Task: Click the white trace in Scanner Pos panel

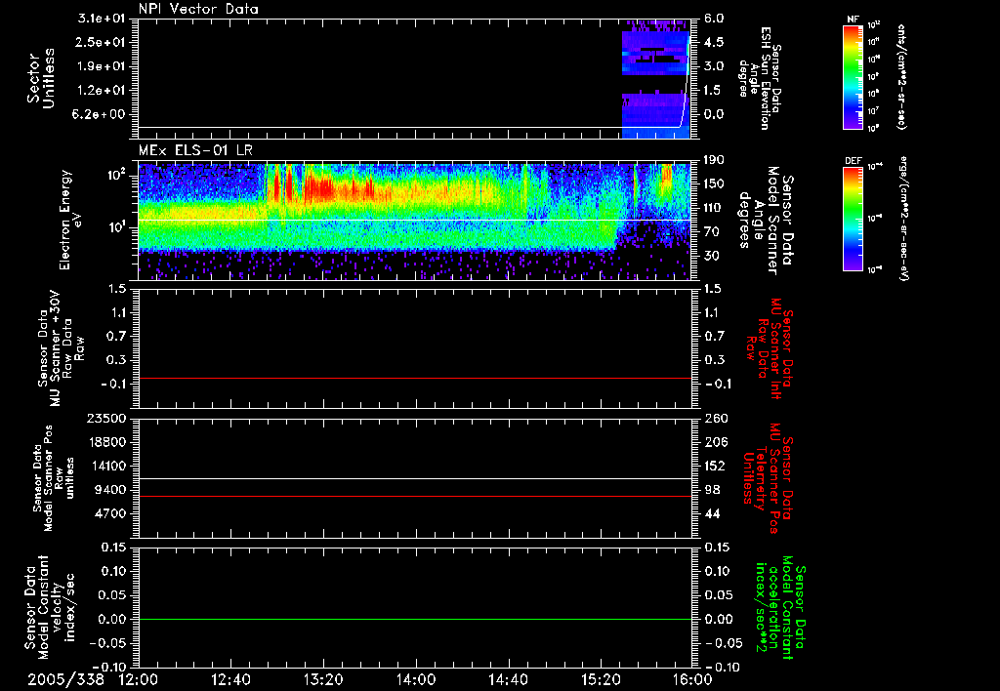Action: [415, 478]
